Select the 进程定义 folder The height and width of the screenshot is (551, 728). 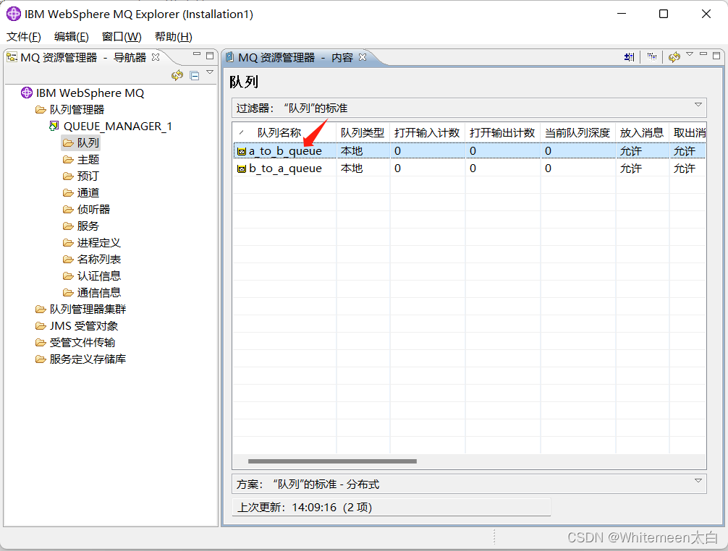coord(99,243)
